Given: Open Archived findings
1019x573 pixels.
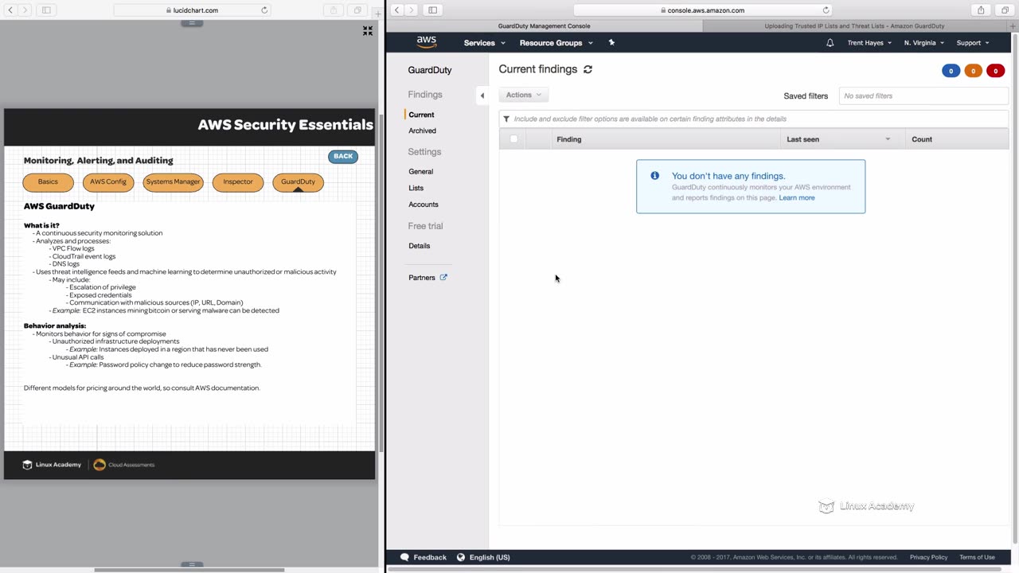Looking at the screenshot, I should [x=422, y=131].
